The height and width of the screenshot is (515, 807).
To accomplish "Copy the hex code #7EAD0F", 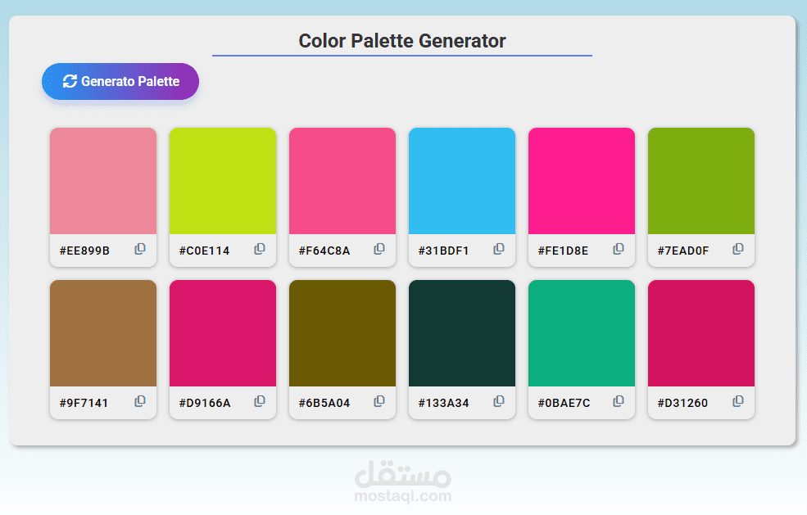I will click(737, 249).
